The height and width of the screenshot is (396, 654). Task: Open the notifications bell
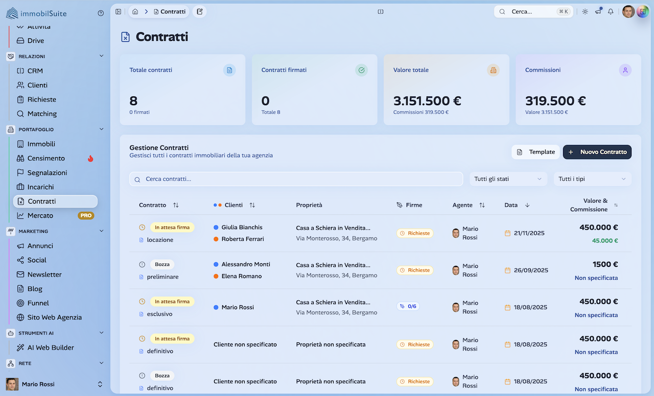click(x=611, y=12)
